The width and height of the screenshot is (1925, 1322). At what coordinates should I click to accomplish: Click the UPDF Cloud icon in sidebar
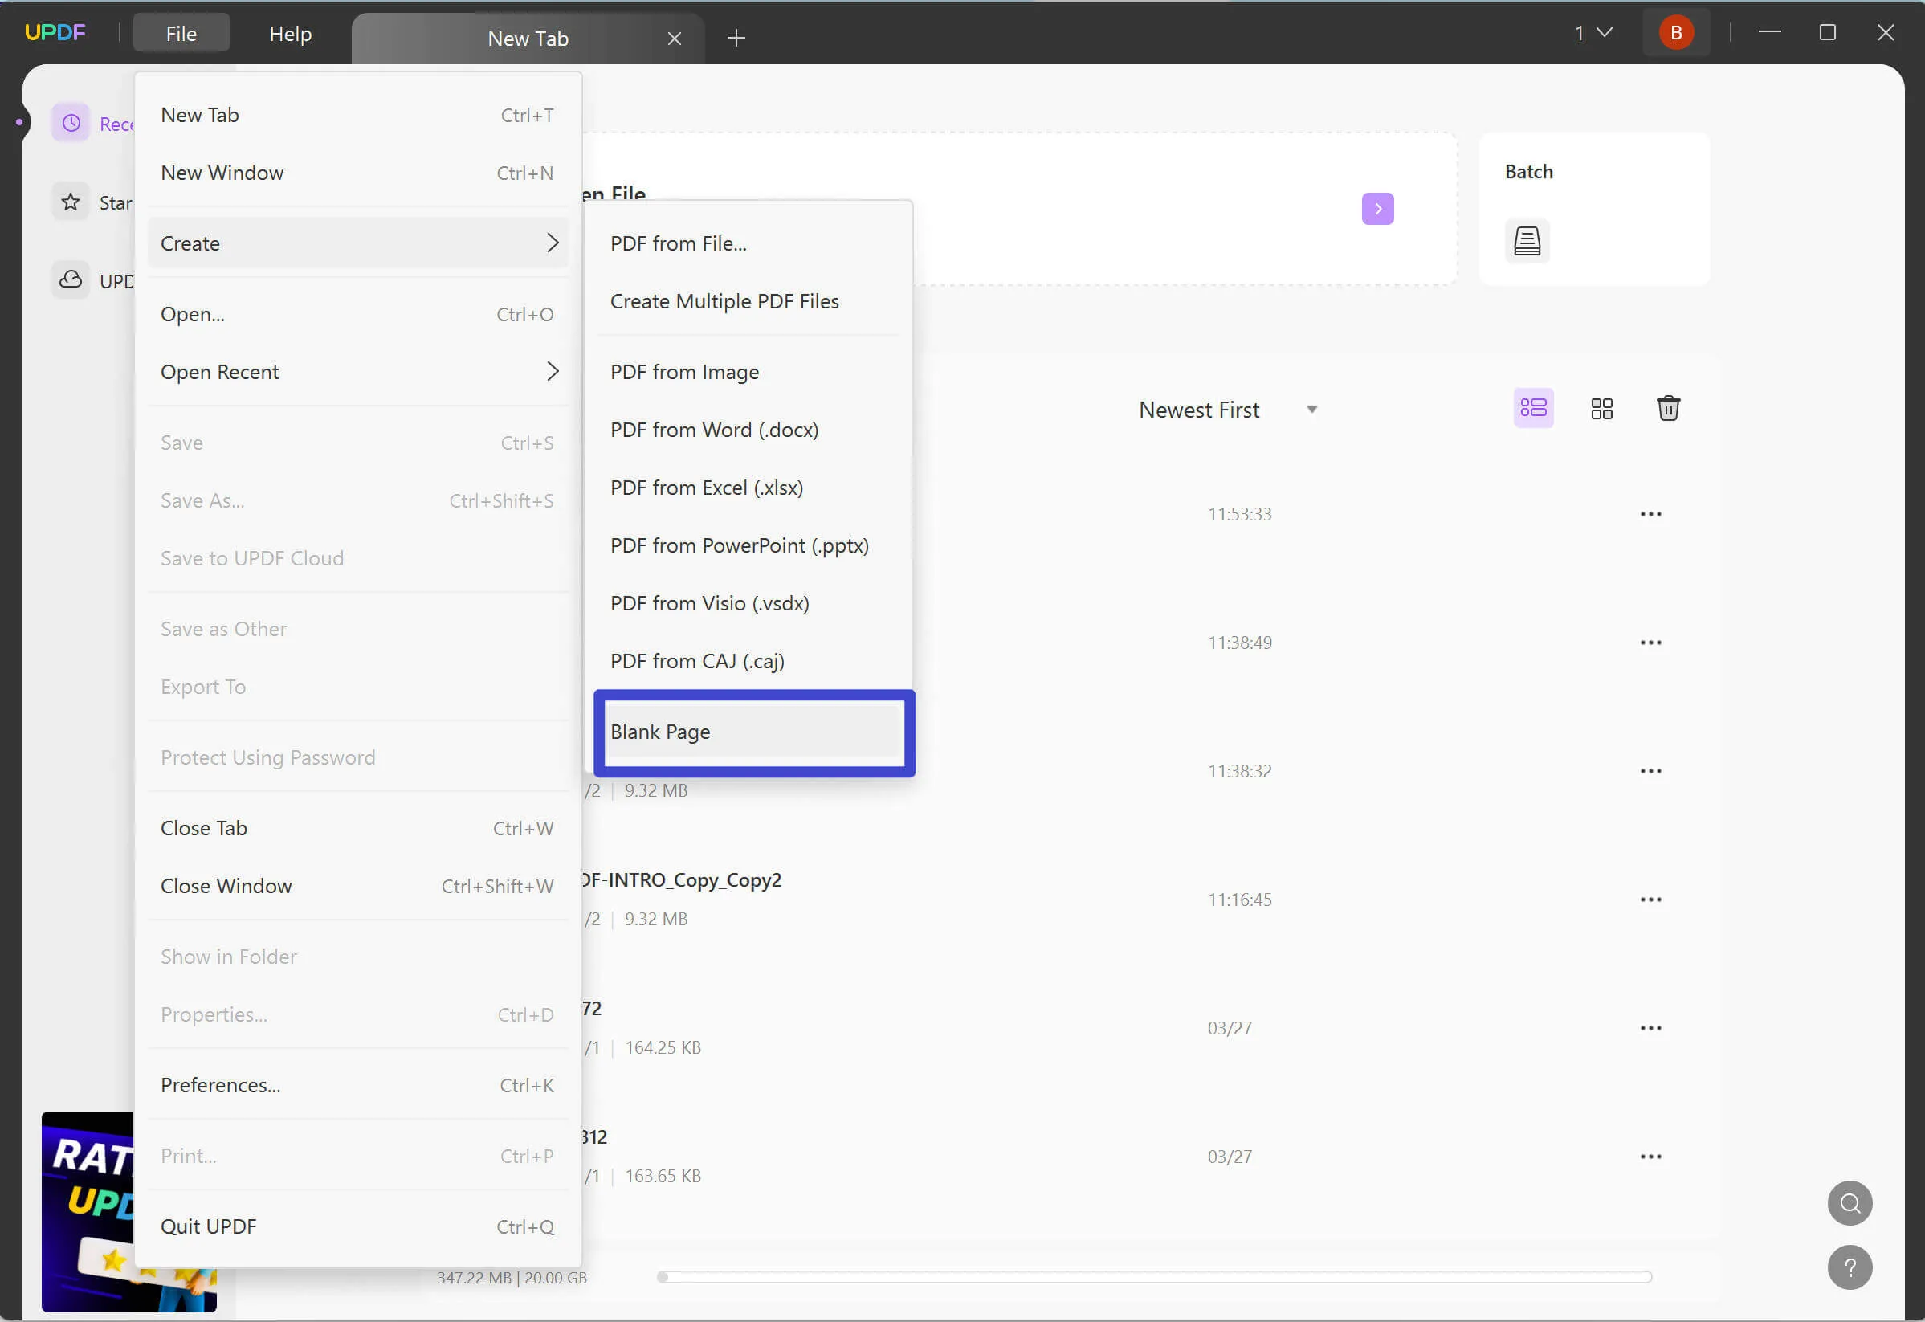tap(69, 279)
